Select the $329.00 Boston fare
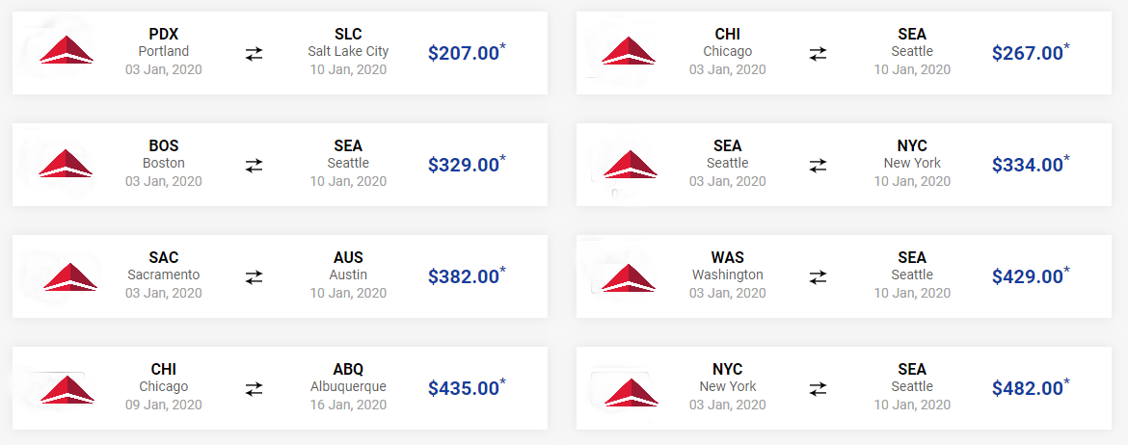The width and height of the screenshot is (1128, 445). click(467, 164)
